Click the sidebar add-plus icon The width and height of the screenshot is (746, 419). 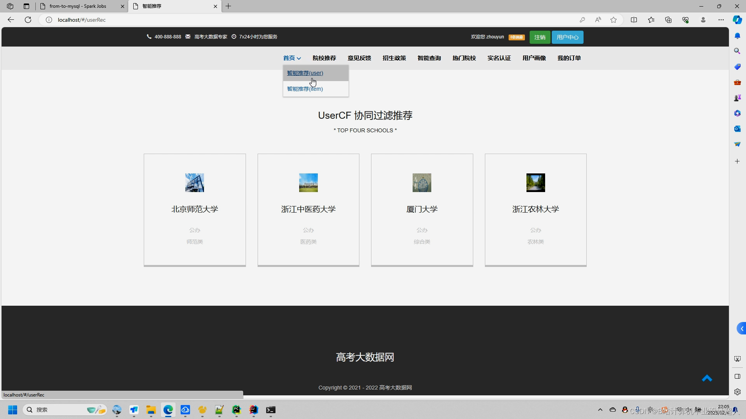point(737,161)
